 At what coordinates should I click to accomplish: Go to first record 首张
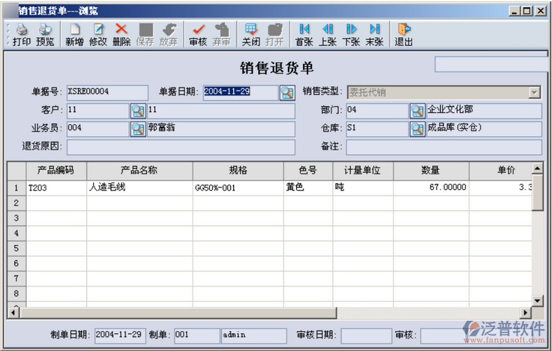tap(304, 34)
